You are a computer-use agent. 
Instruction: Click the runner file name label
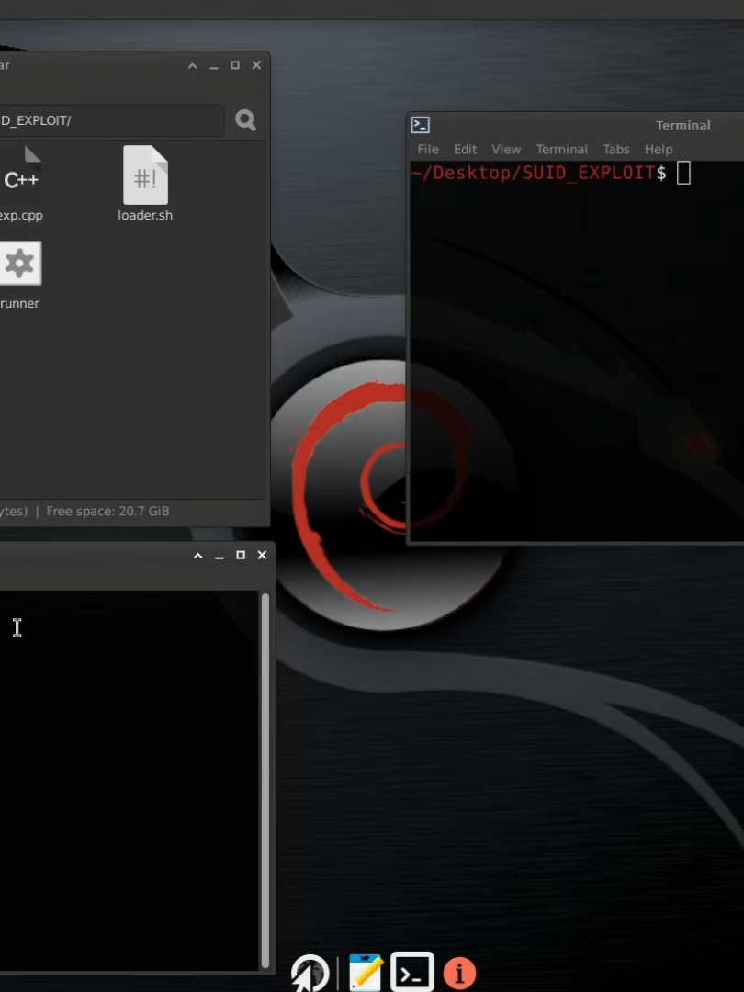19,303
